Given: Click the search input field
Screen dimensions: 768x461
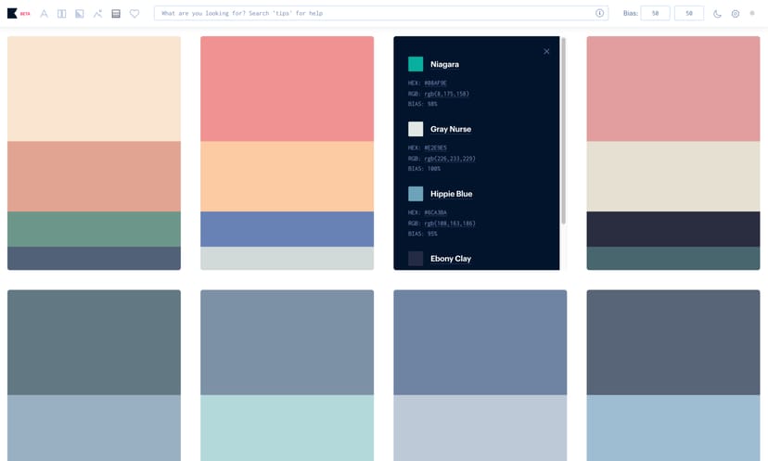Looking at the screenshot, I should 371,13.
